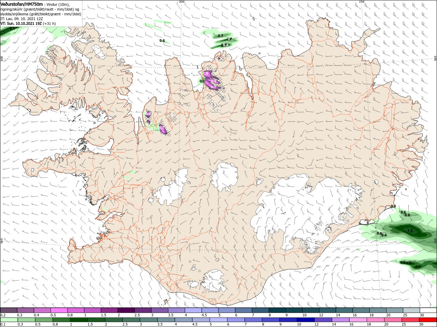This screenshot has width=437, height=327.
Task: Click the 0.7 precipitation label north of Iceland
Action: click(221, 36)
